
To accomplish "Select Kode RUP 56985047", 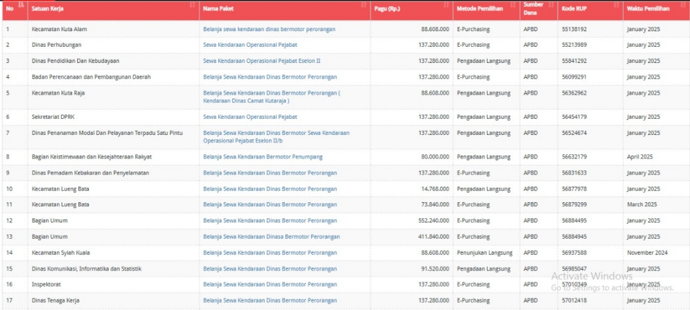I will pos(574,269).
